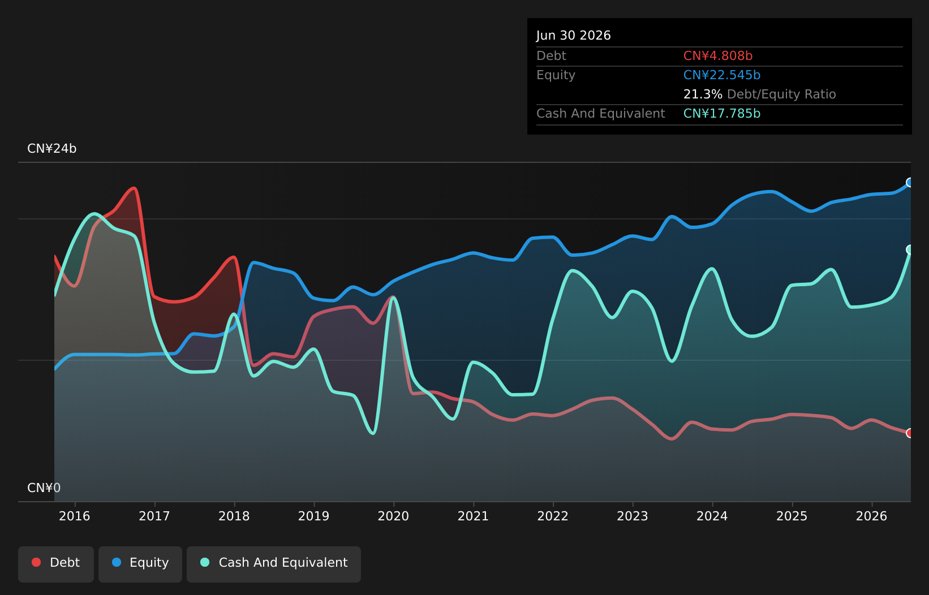Click the 2023 x-axis label

point(633,516)
